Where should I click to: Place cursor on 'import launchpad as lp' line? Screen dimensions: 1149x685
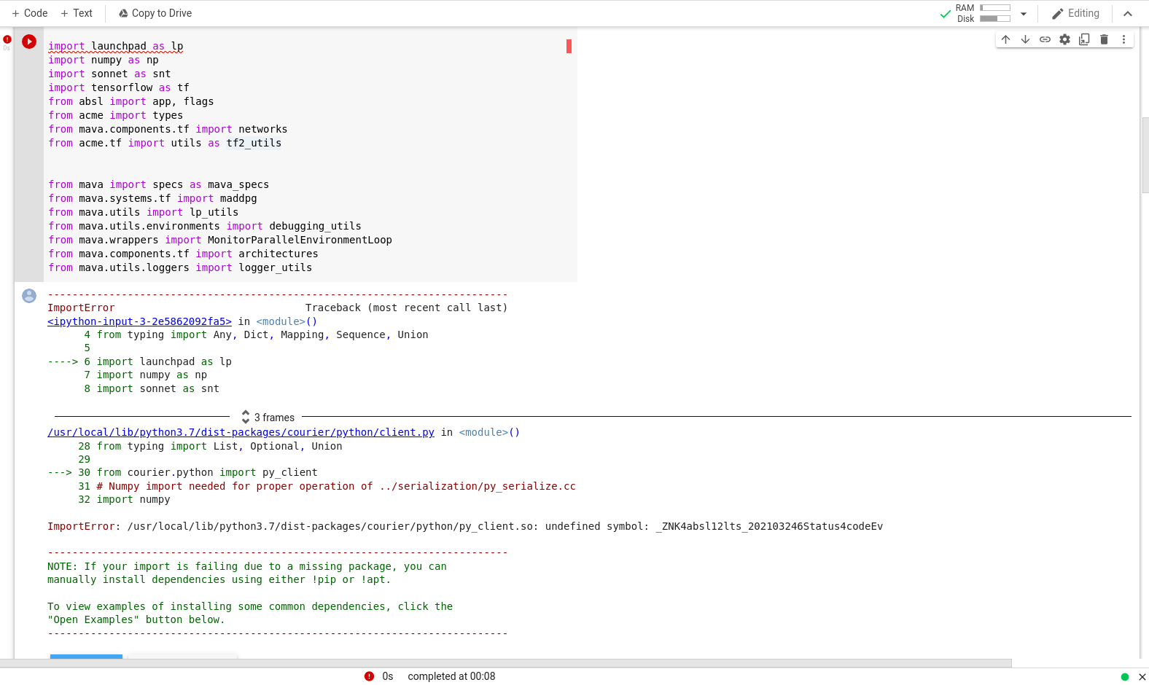pyautogui.click(x=116, y=46)
